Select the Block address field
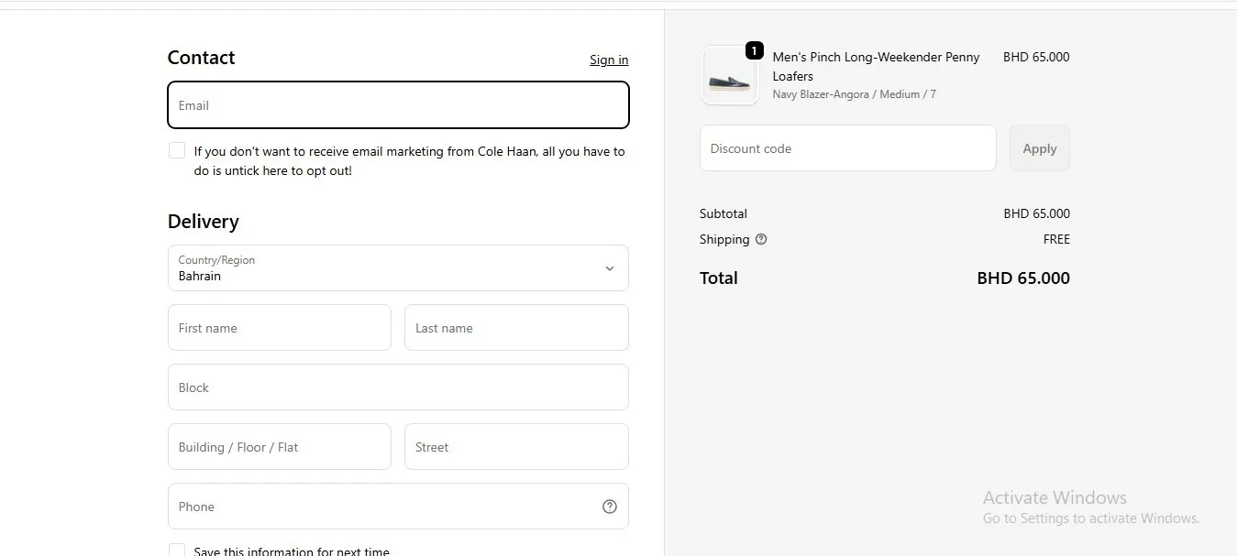 tap(398, 387)
